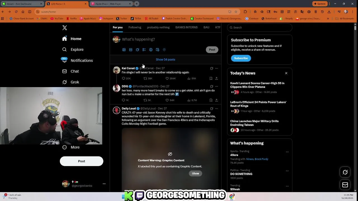Open Notifications in the sidebar
The image size is (358, 201).
pyautogui.click(x=77, y=60)
